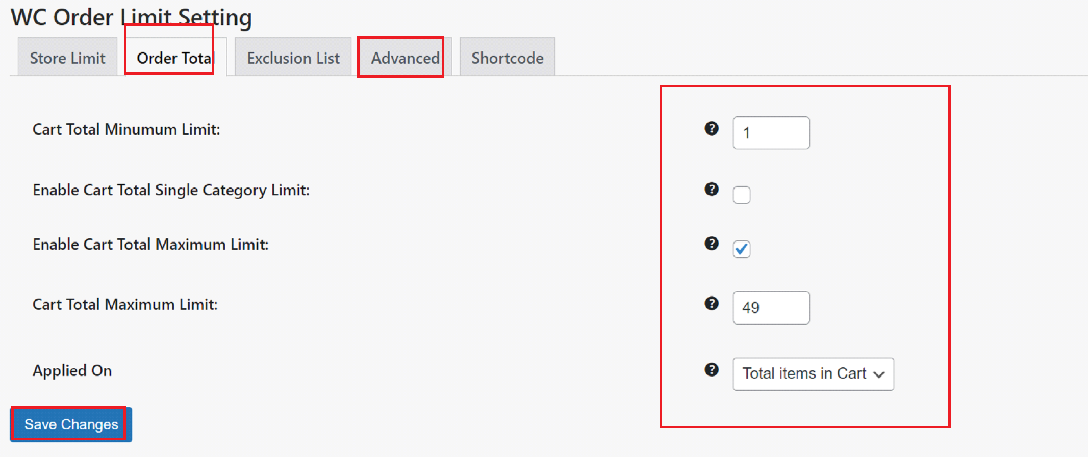Click the Enable Cart Total Single Category Limit label
This screenshot has height=457, width=1088.
[171, 190]
